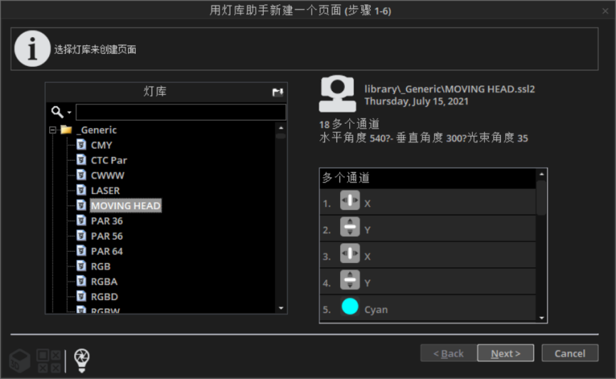Click the folder import icon in the 灯库 header
The width and height of the screenshot is (616, 379).
coord(277,92)
